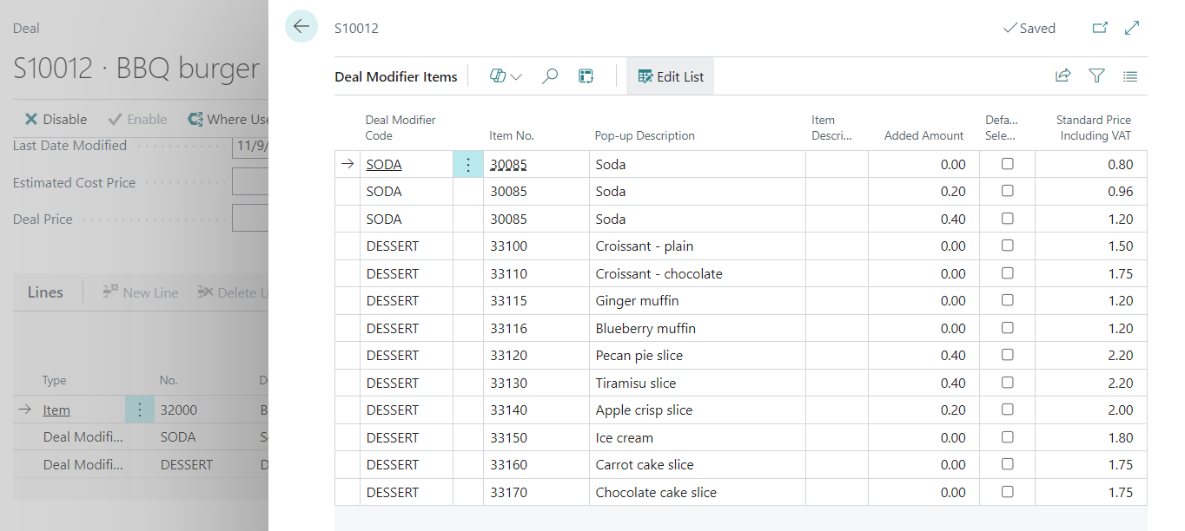Screen dimensions: 1185x531
Task: Sort by the Added Amount column header
Action: [x=924, y=135]
